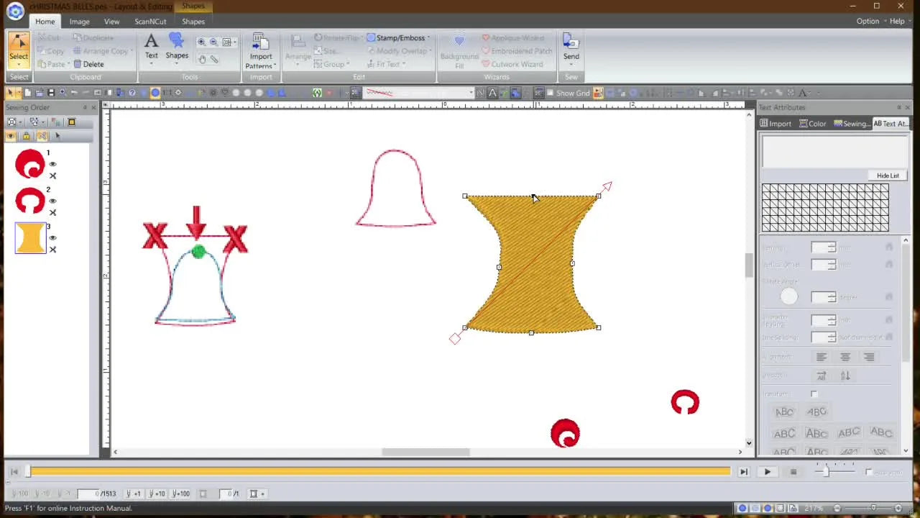Open the Text dropdown menu

click(151, 65)
